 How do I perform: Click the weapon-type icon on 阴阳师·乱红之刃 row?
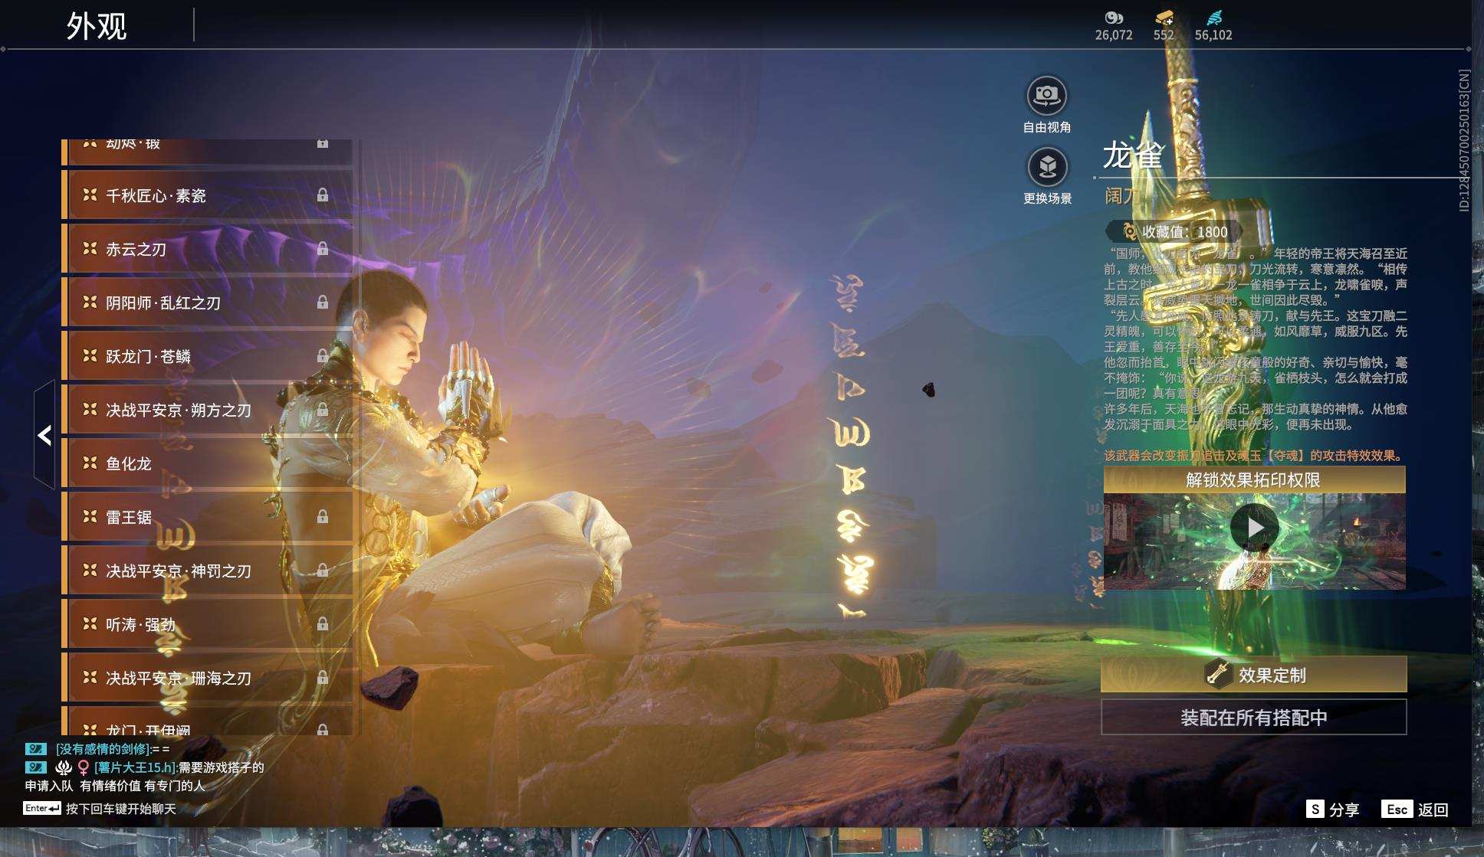pyautogui.click(x=90, y=302)
